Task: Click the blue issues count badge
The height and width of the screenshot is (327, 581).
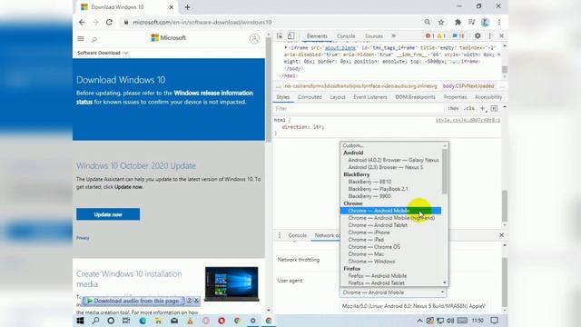Action: click(x=458, y=36)
